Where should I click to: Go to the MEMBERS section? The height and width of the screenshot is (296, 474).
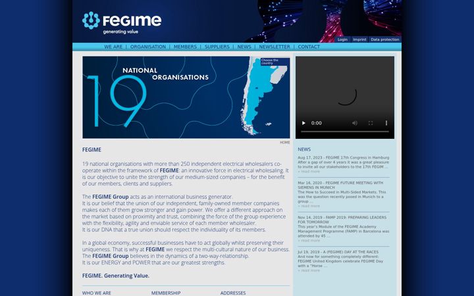(x=185, y=47)
